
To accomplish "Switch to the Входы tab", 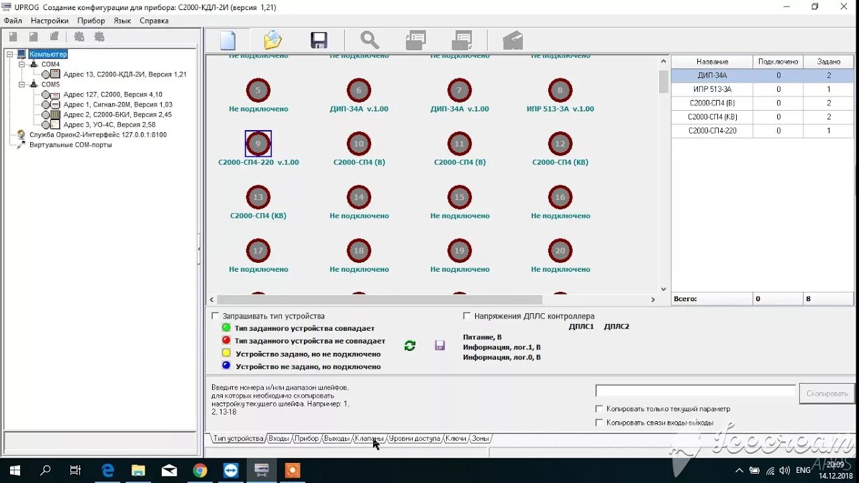I will (279, 439).
